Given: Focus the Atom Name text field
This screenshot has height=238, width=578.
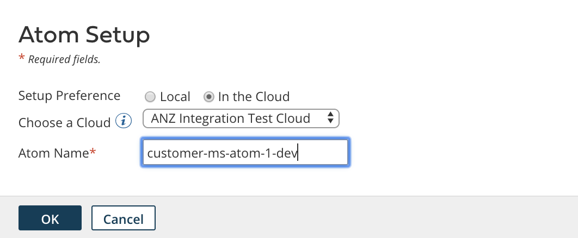Looking at the screenshot, I should click(245, 153).
